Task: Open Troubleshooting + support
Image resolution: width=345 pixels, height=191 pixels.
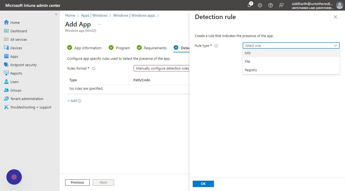Action: [30, 107]
